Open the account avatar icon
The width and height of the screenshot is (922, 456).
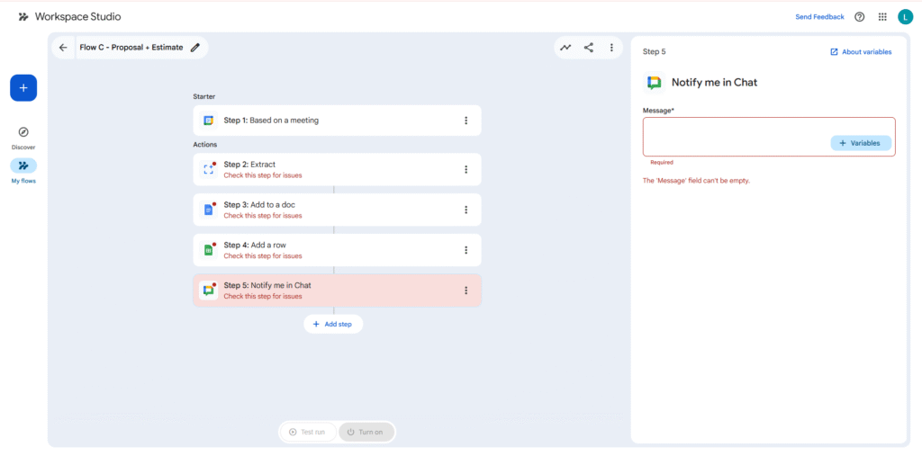pos(905,16)
